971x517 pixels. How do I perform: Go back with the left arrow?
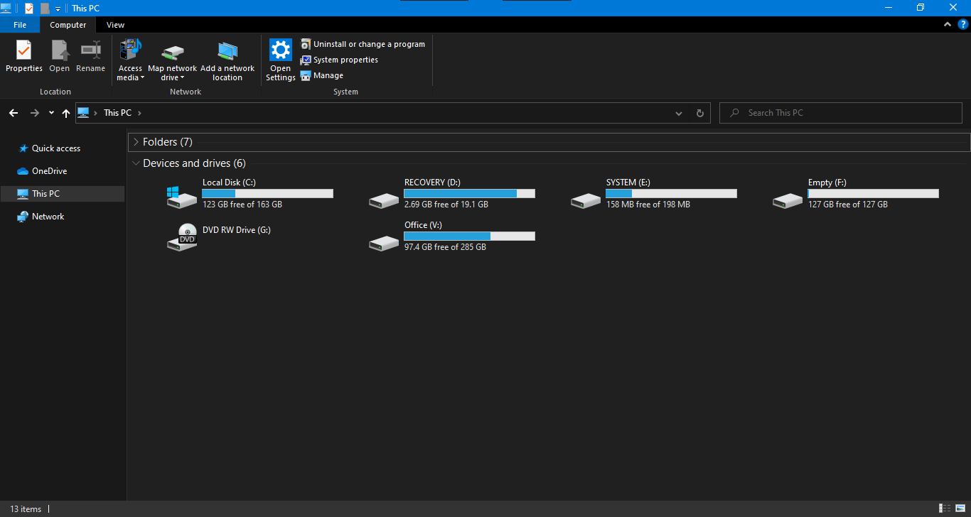click(14, 113)
